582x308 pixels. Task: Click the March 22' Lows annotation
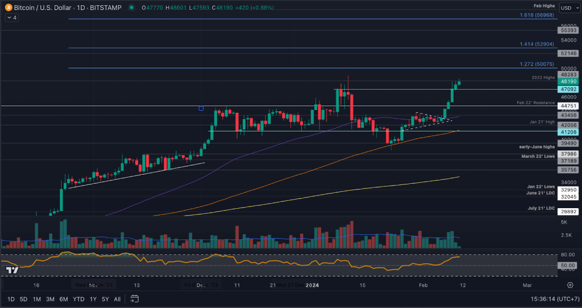538,157
